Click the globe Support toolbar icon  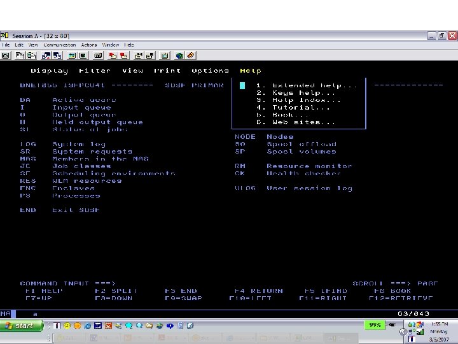point(179,55)
